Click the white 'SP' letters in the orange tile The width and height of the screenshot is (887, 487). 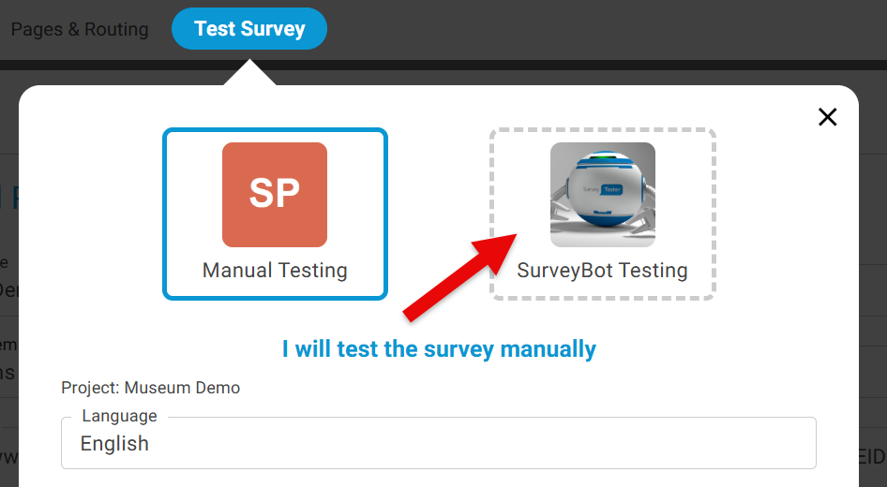tap(275, 193)
